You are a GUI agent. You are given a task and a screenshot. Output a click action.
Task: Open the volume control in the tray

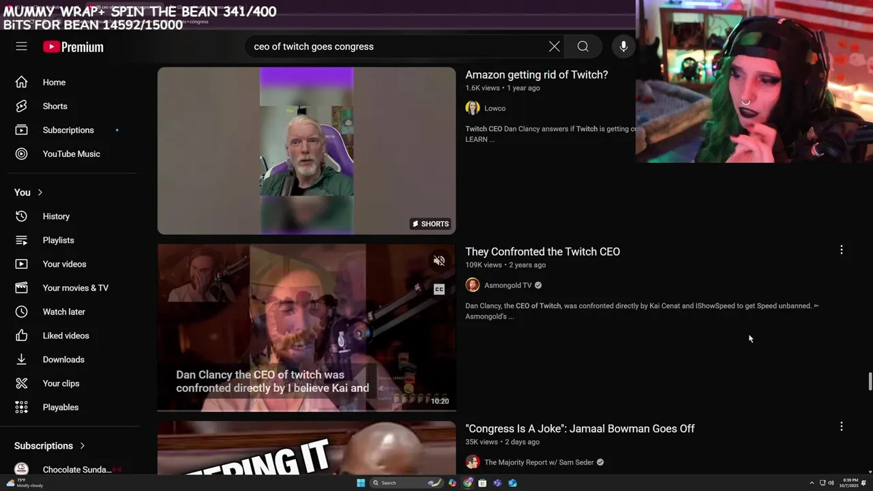tap(831, 483)
